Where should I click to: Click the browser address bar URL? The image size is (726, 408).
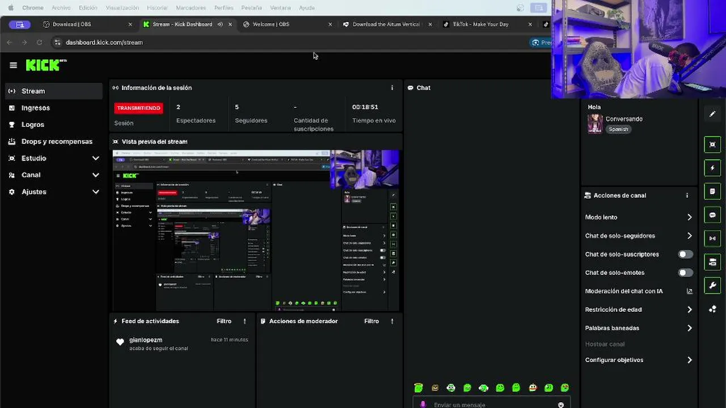tap(104, 42)
